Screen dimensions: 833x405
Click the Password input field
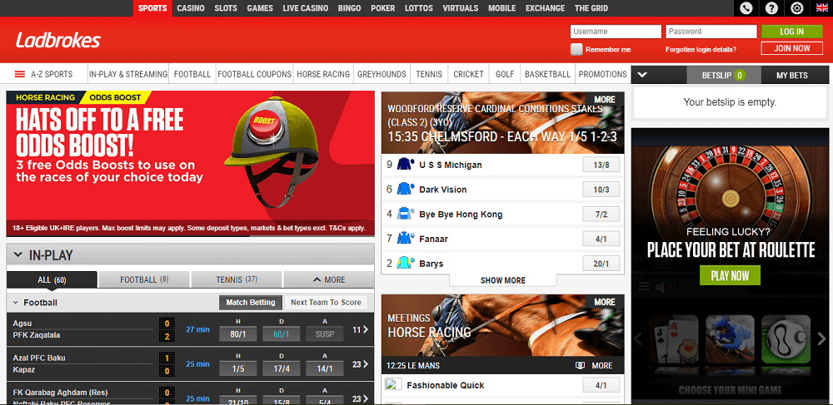[x=711, y=32]
